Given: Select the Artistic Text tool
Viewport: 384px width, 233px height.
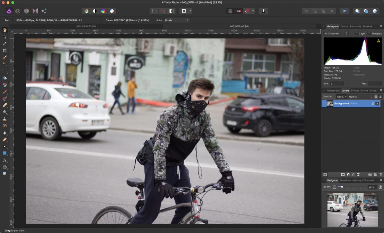Looking at the screenshot, I should click(4, 160).
